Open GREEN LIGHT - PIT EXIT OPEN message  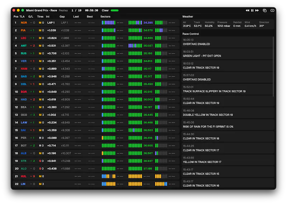point(227,54)
